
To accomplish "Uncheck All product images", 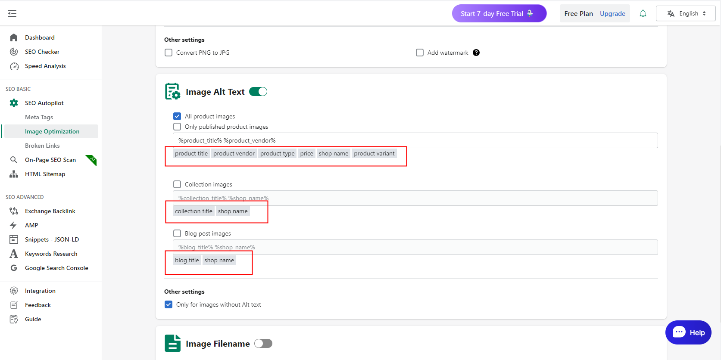I will tap(177, 116).
